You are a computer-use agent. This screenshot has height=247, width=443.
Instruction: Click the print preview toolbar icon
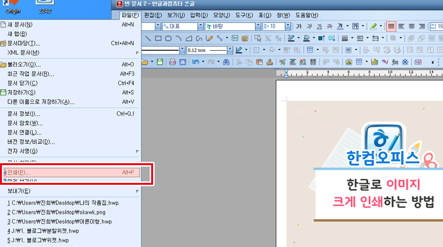coord(182,62)
